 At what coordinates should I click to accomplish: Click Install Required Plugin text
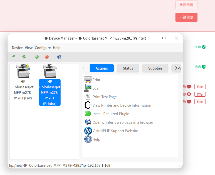point(111,114)
